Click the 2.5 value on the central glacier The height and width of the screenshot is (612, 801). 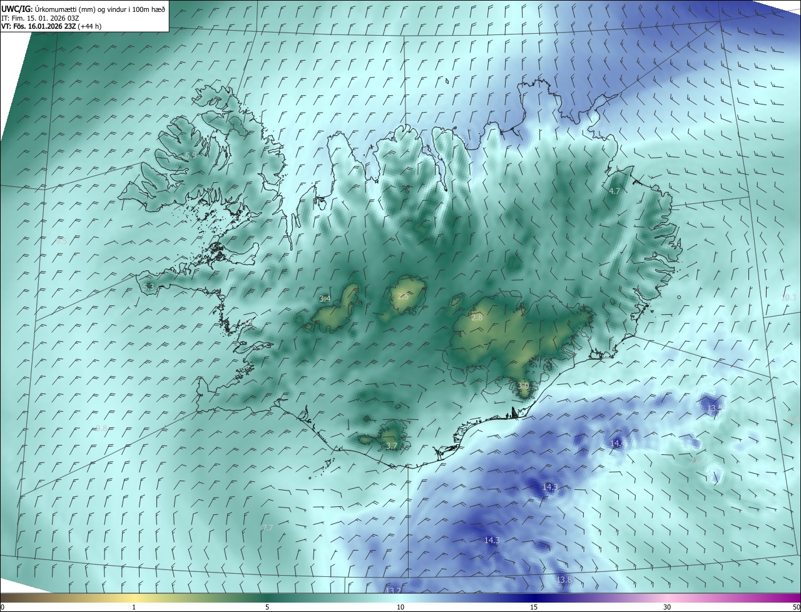pos(403,297)
